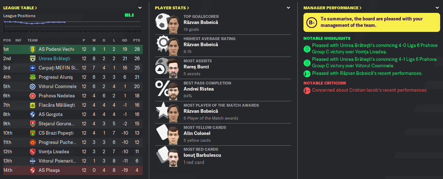Select Carpați MEFIN team row
The image size is (443, 179).
click(x=73, y=68)
